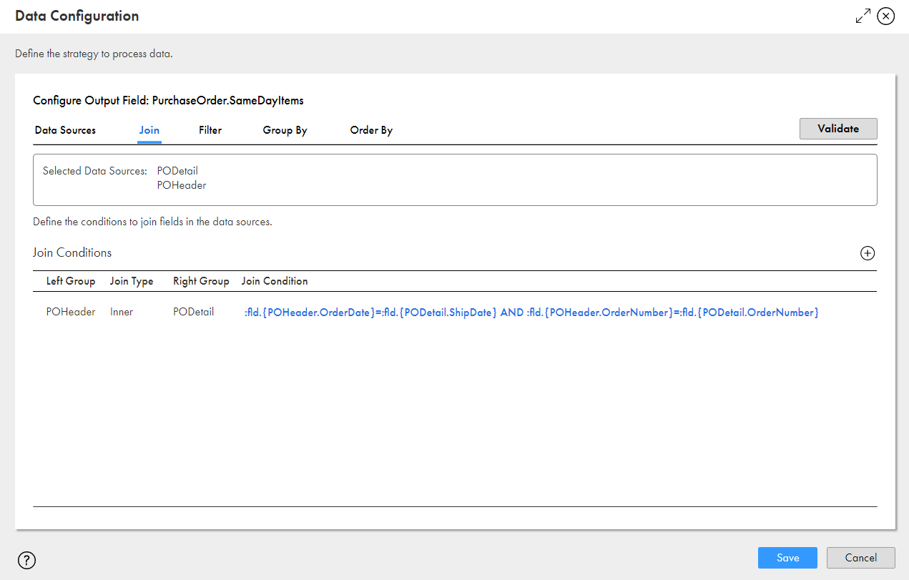Click the Left Group column header

71,281
